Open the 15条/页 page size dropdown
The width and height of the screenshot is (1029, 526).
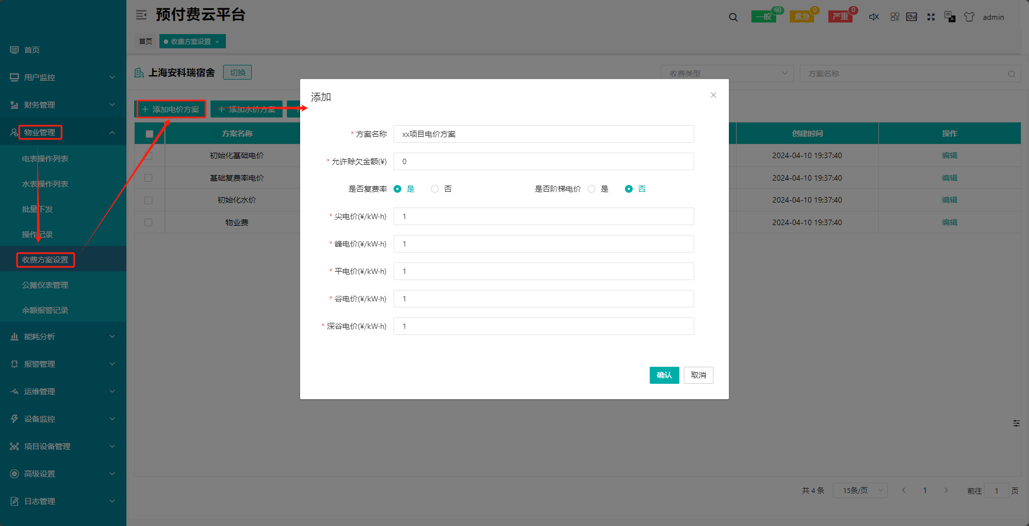tap(860, 490)
